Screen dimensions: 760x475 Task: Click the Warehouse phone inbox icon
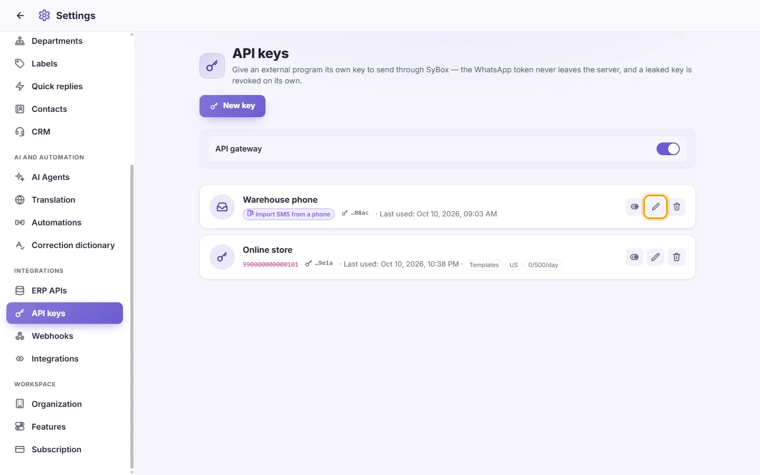point(222,207)
